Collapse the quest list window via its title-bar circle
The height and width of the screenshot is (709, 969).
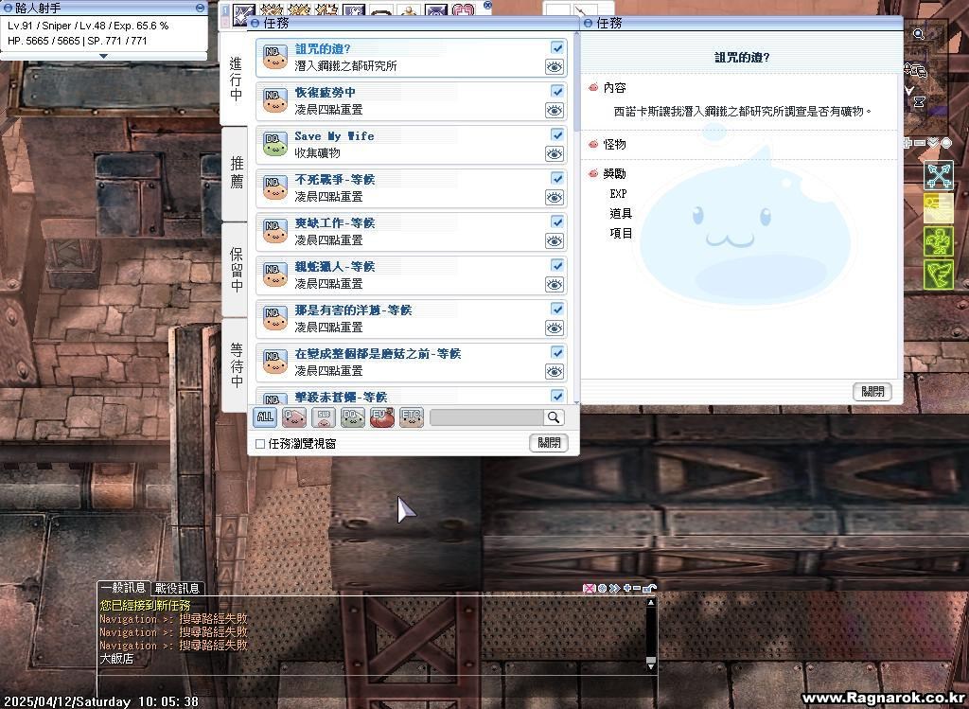pos(255,24)
